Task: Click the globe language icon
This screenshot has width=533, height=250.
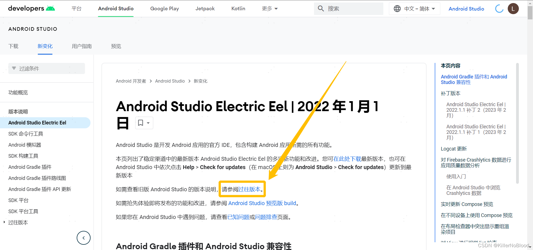Action: pos(397,9)
